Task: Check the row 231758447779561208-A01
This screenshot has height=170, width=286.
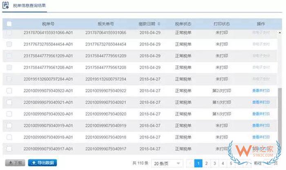Action: pos(9,67)
